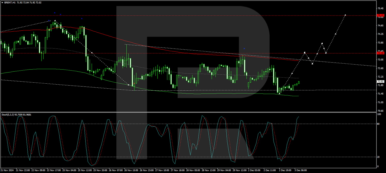
Task: Click the 72.65 price axis label
Action: click(x=380, y=68)
